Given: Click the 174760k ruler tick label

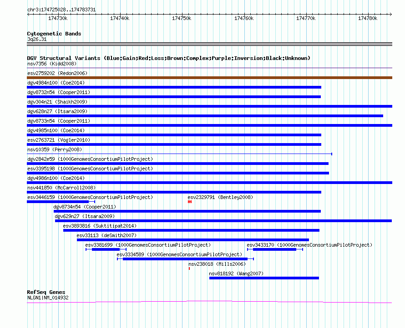Looking at the screenshot, I should (x=244, y=18).
